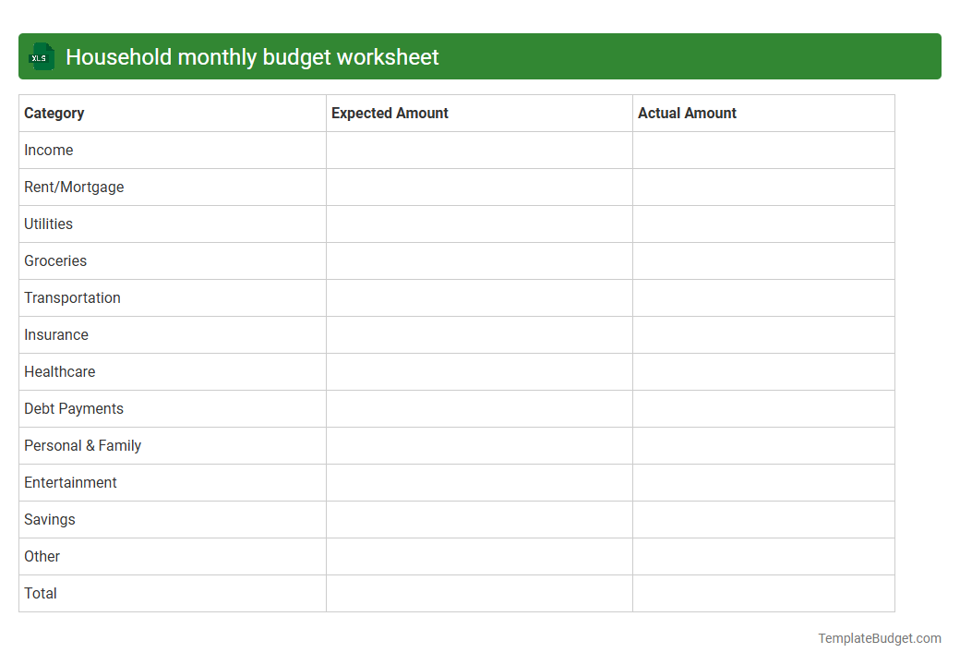Click the Debt Payments cell
Viewport: 960px width, 665px height.
[74, 408]
